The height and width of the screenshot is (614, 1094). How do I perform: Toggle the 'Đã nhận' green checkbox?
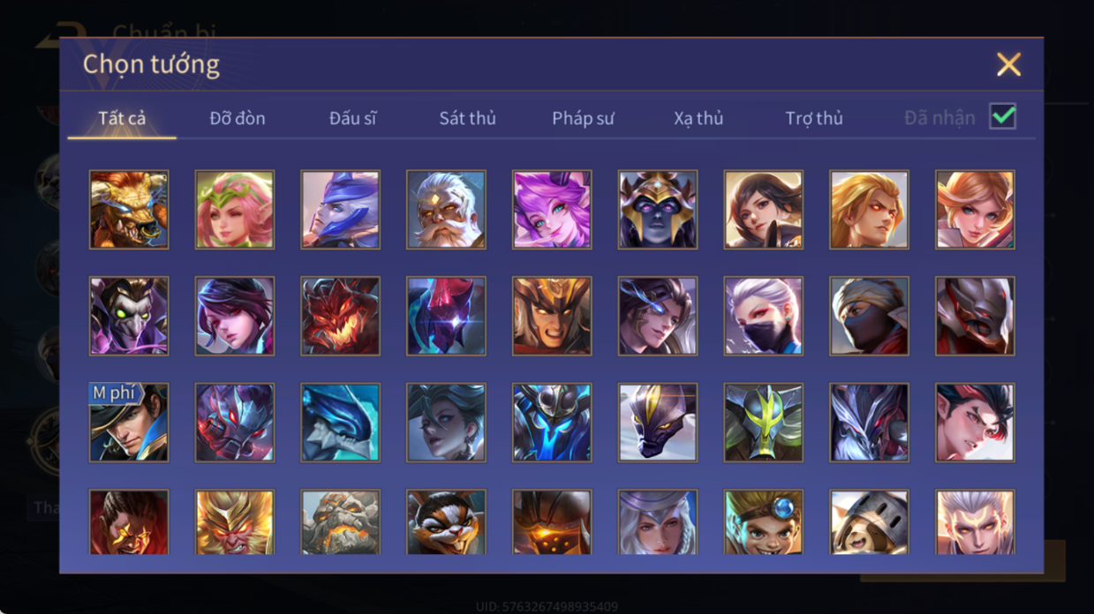[1002, 116]
